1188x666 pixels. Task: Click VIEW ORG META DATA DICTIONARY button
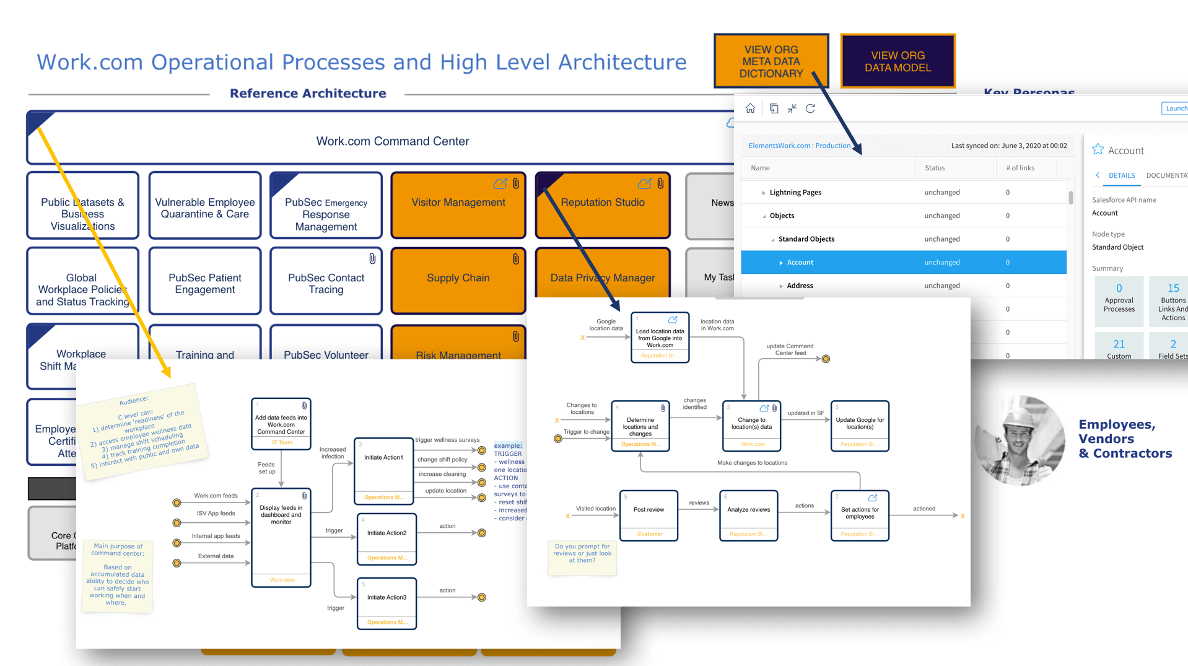point(771,61)
